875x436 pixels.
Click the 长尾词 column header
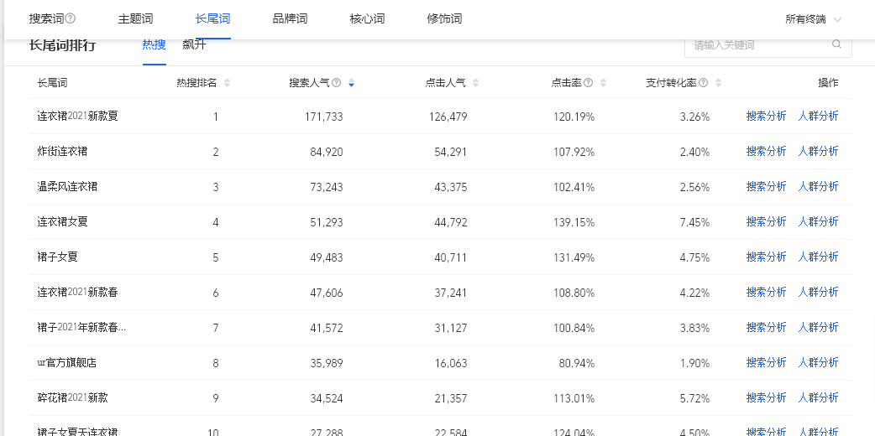[x=52, y=83]
